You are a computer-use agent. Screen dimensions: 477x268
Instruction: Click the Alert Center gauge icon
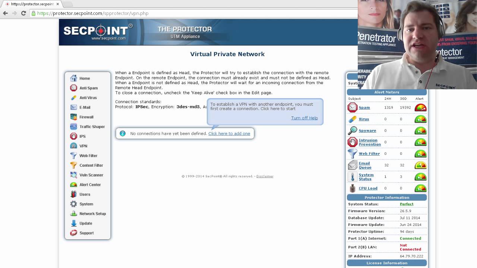click(73, 185)
